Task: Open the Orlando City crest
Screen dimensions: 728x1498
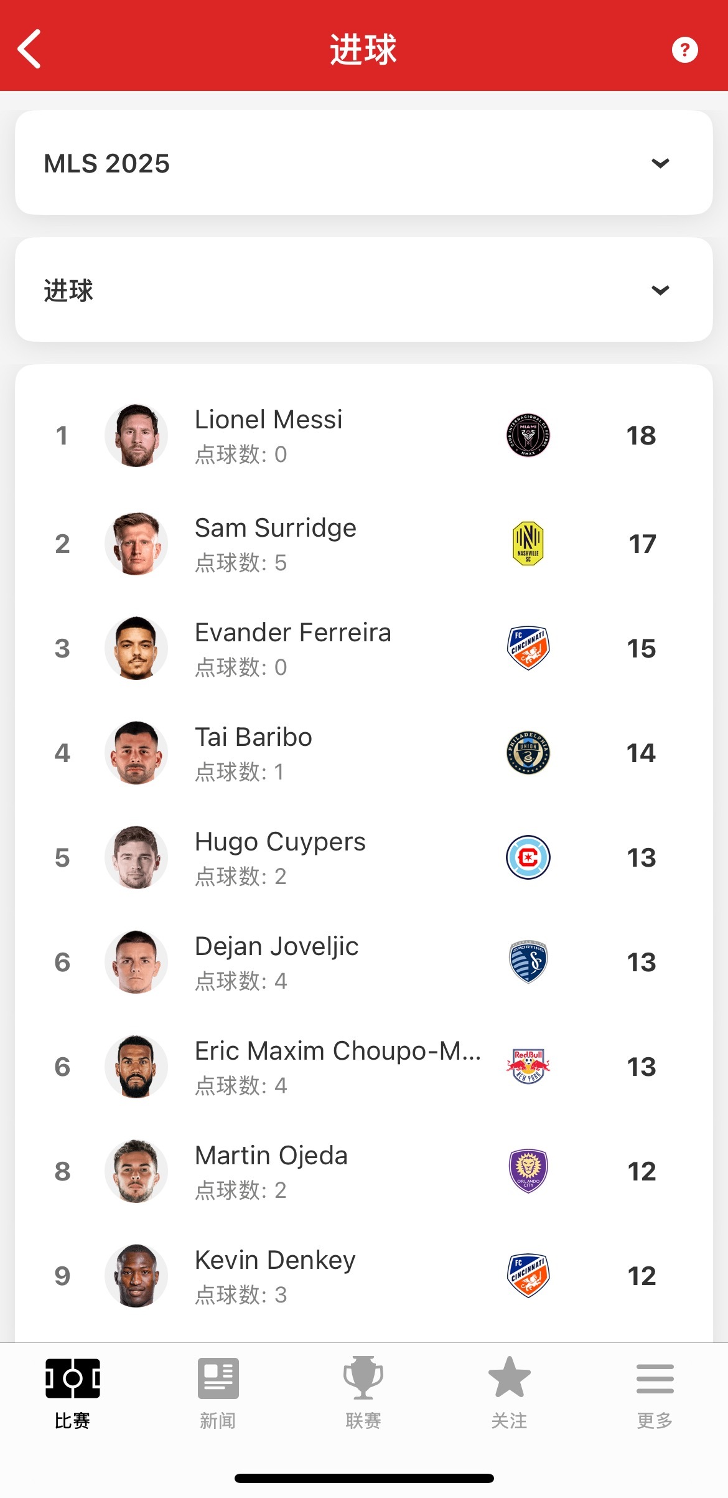Action: (528, 1171)
